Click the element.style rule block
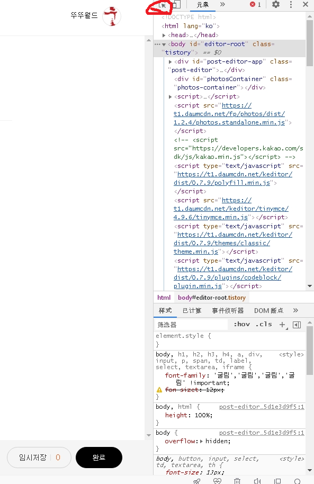The image size is (314, 484). point(230,340)
